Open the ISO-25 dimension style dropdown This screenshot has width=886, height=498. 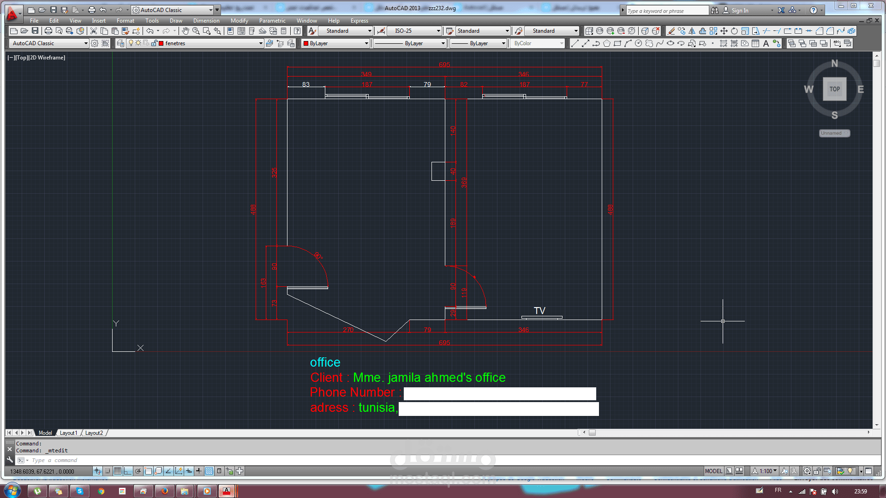pyautogui.click(x=438, y=31)
